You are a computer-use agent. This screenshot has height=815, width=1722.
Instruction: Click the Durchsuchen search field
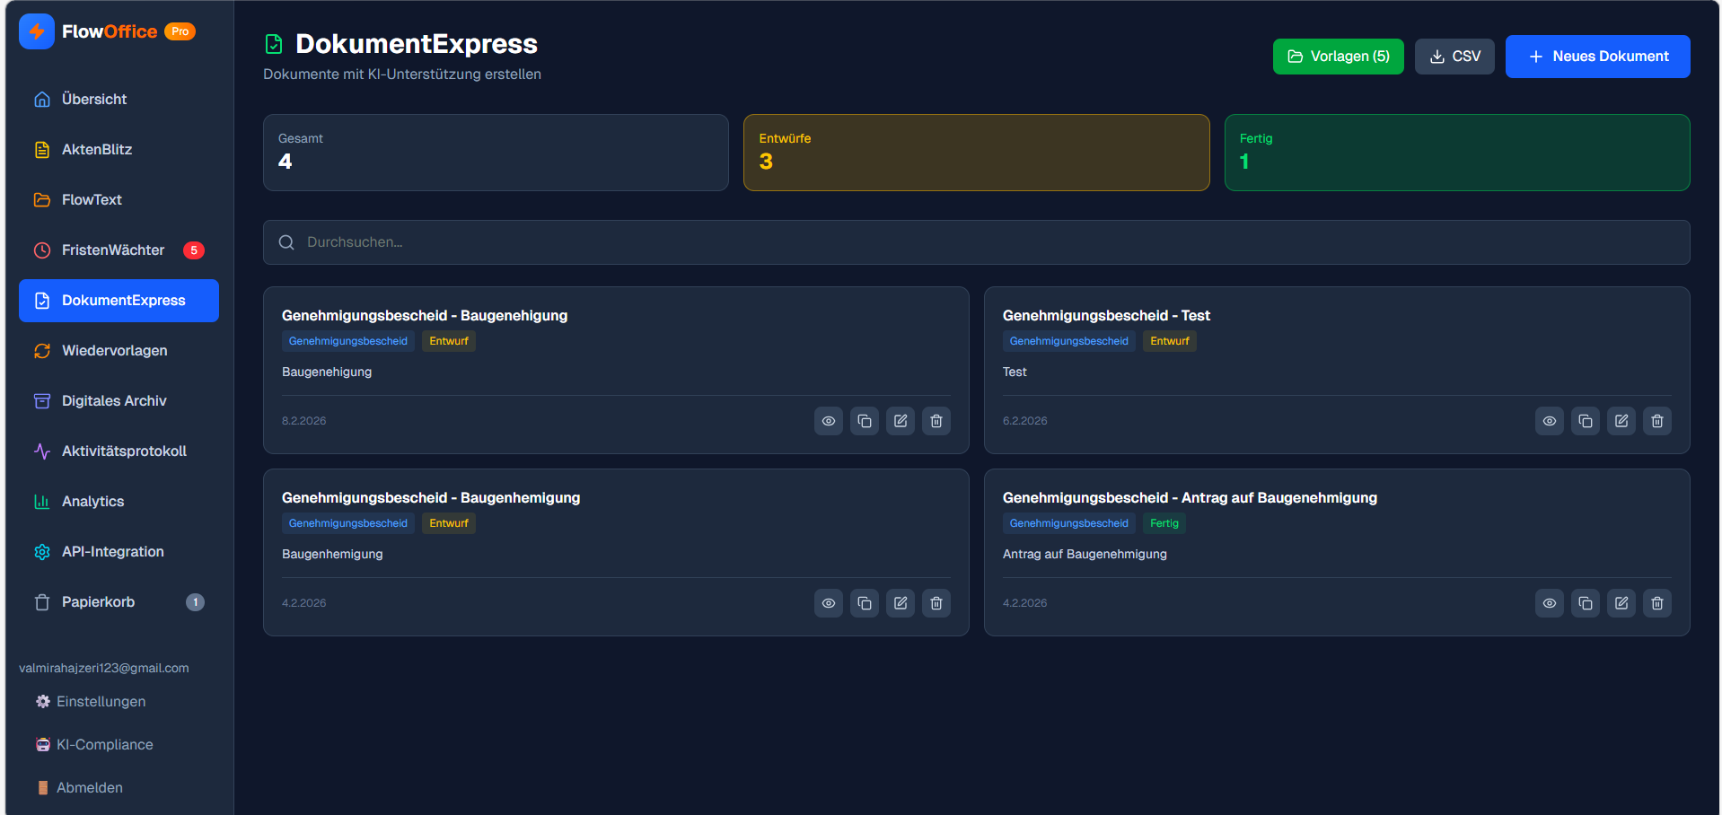(x=628, y=241)
